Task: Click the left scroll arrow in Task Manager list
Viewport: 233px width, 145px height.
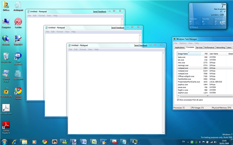Action: coord(178,96)
